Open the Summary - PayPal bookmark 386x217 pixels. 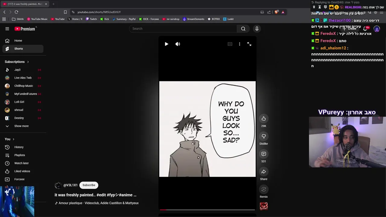tap(124, 19)
